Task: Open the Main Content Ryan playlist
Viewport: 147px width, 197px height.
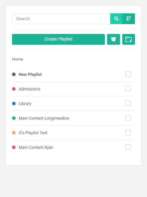Action: pos(36,148)
